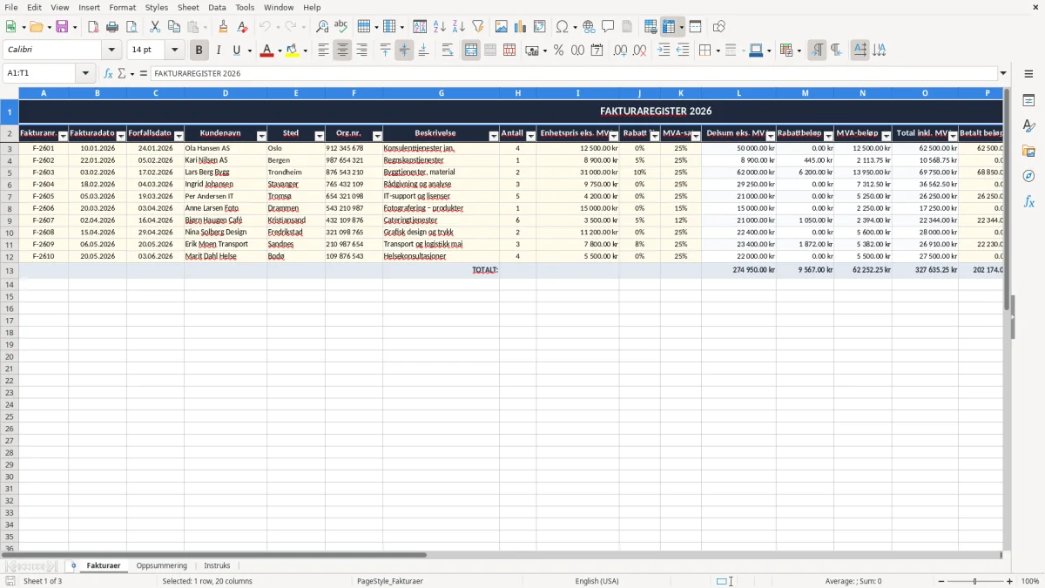Open the sidebar Gallery panel
The width and height of the screenshot is (1045, 588).
(1028, 151)
